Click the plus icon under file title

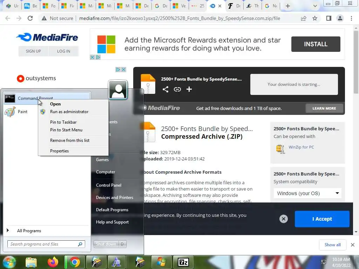(x=189, y=89)
